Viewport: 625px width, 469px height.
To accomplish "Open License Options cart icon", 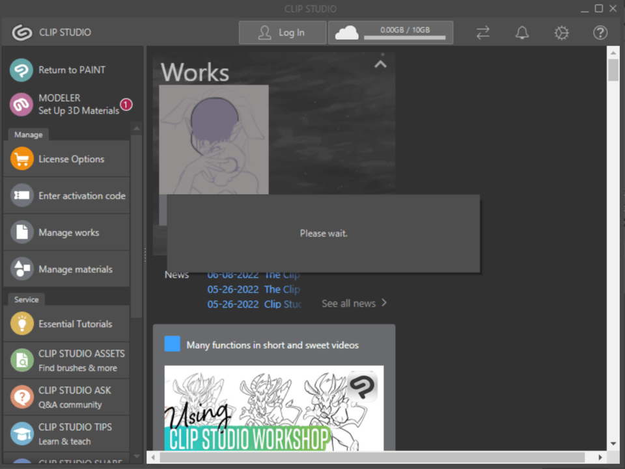I will pos(22,159).
